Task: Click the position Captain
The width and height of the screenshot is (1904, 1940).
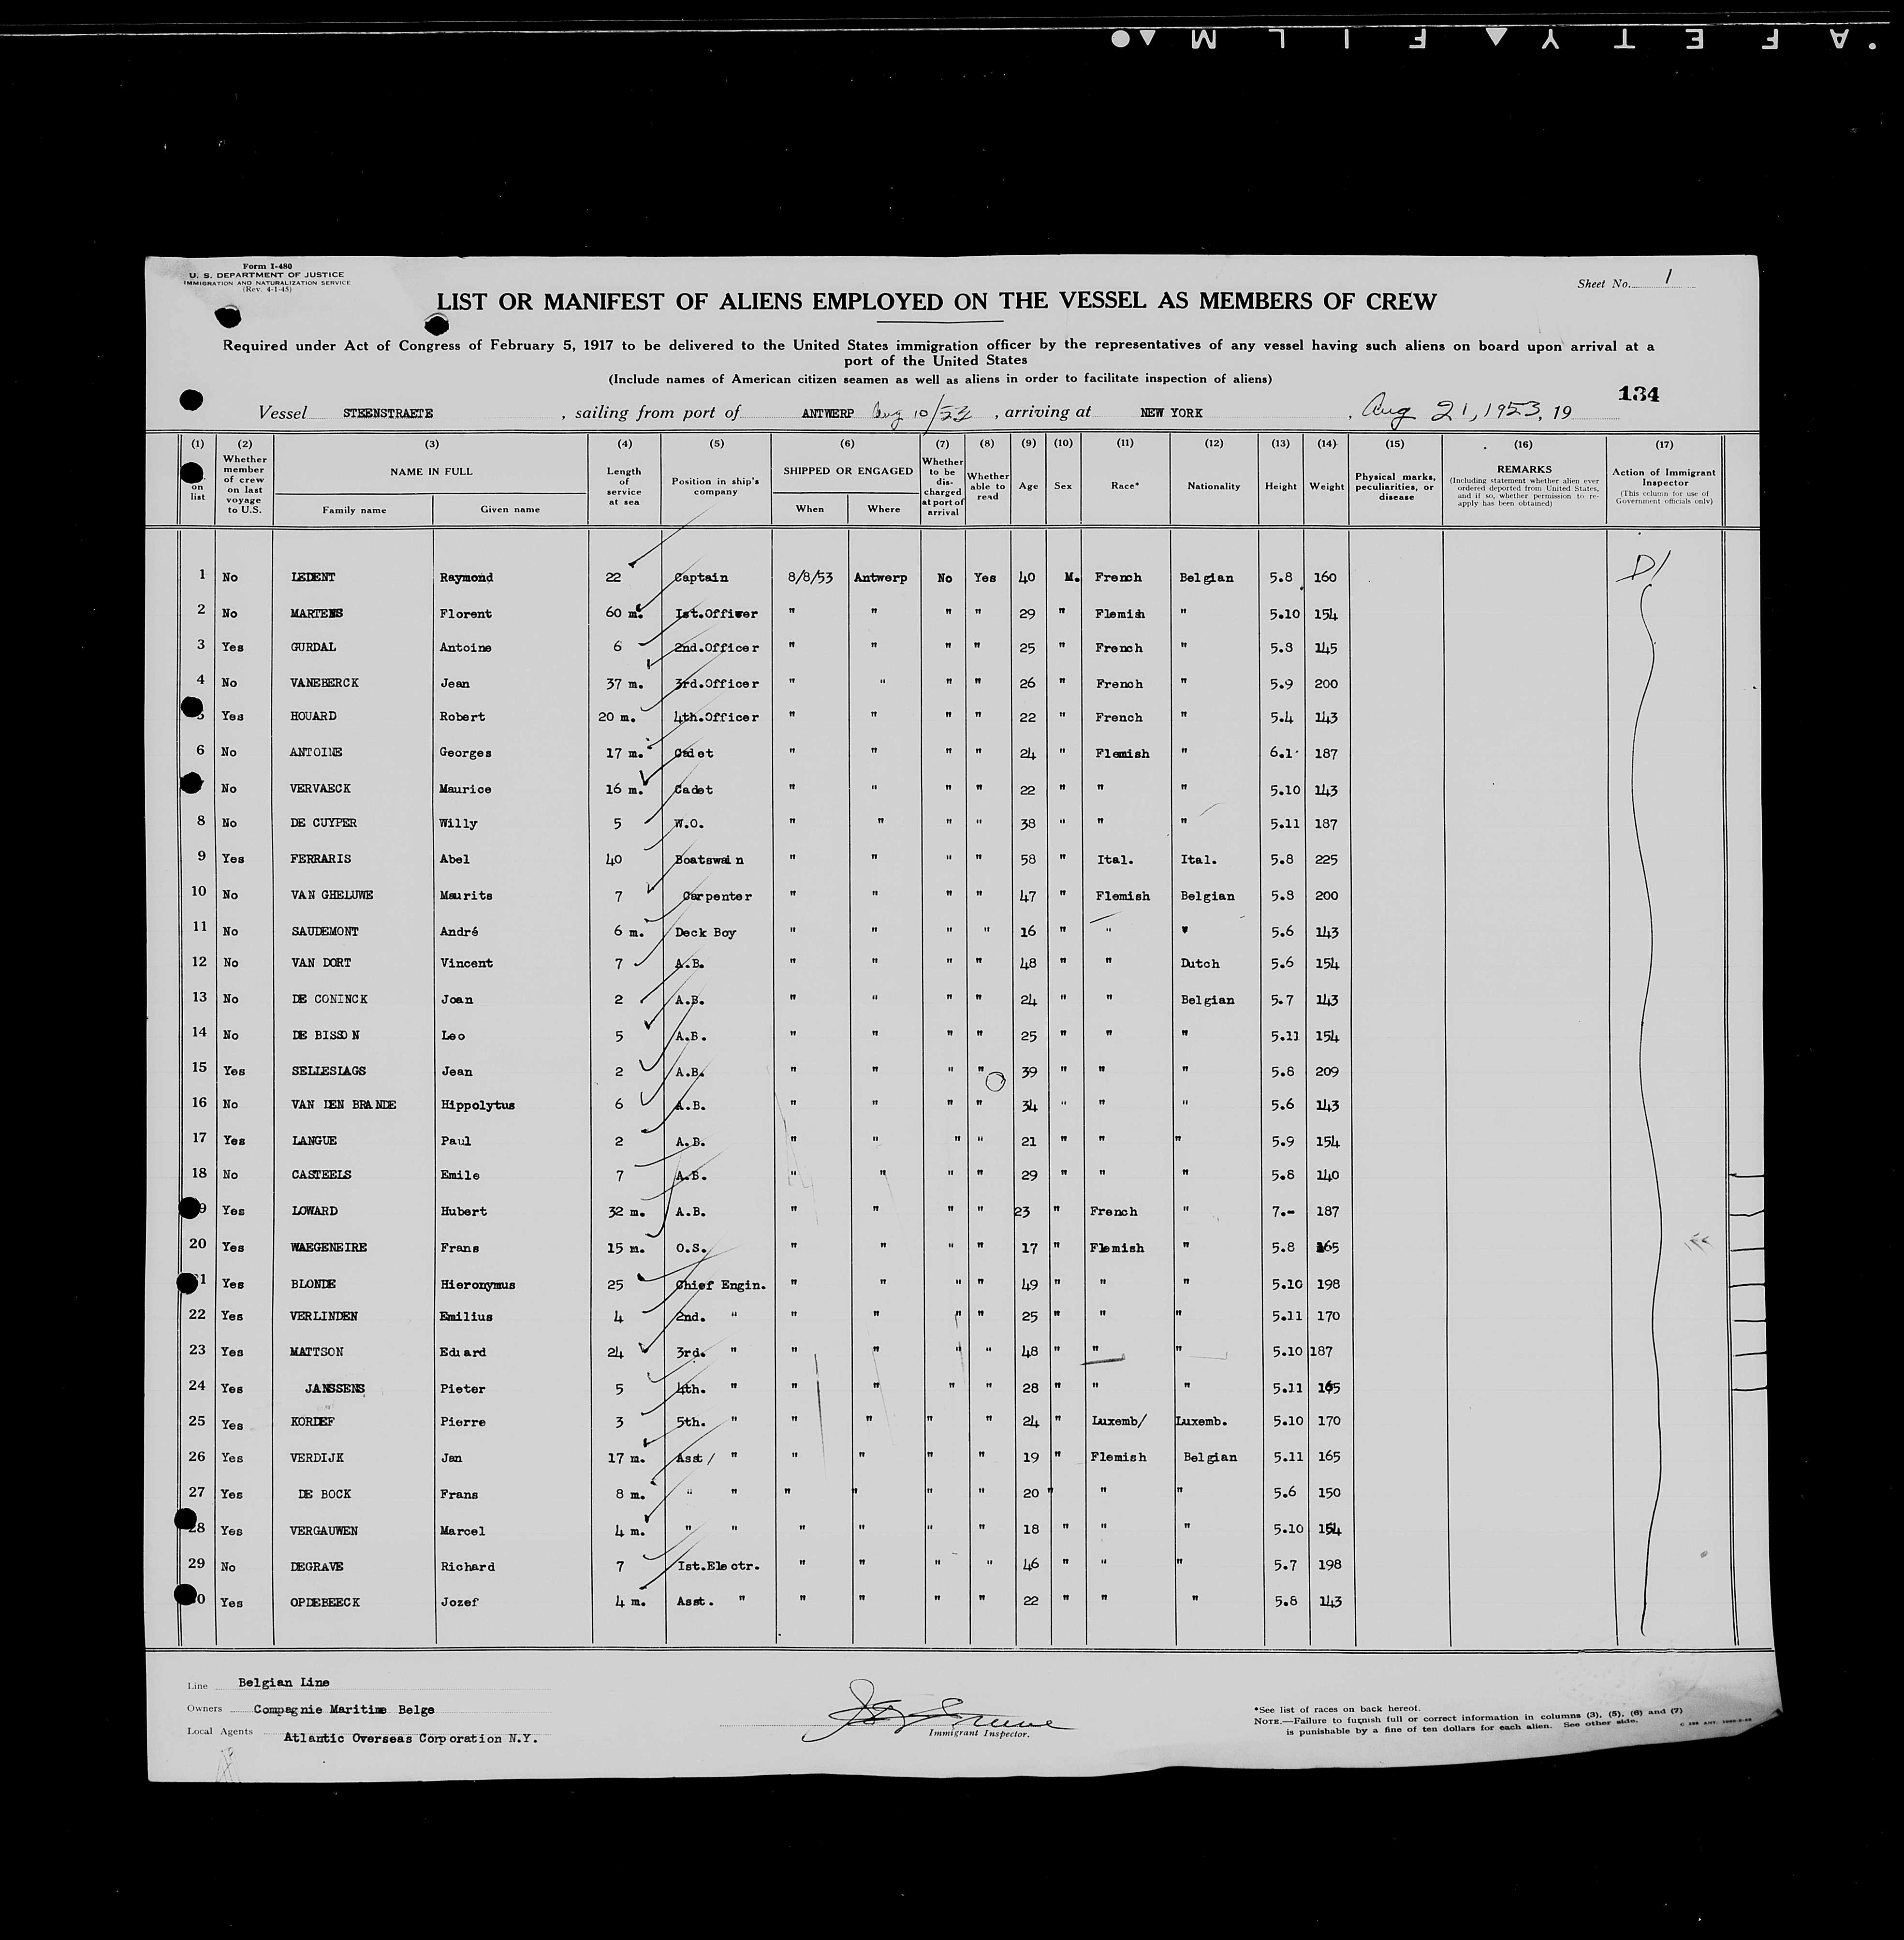Action: (701, 577)
